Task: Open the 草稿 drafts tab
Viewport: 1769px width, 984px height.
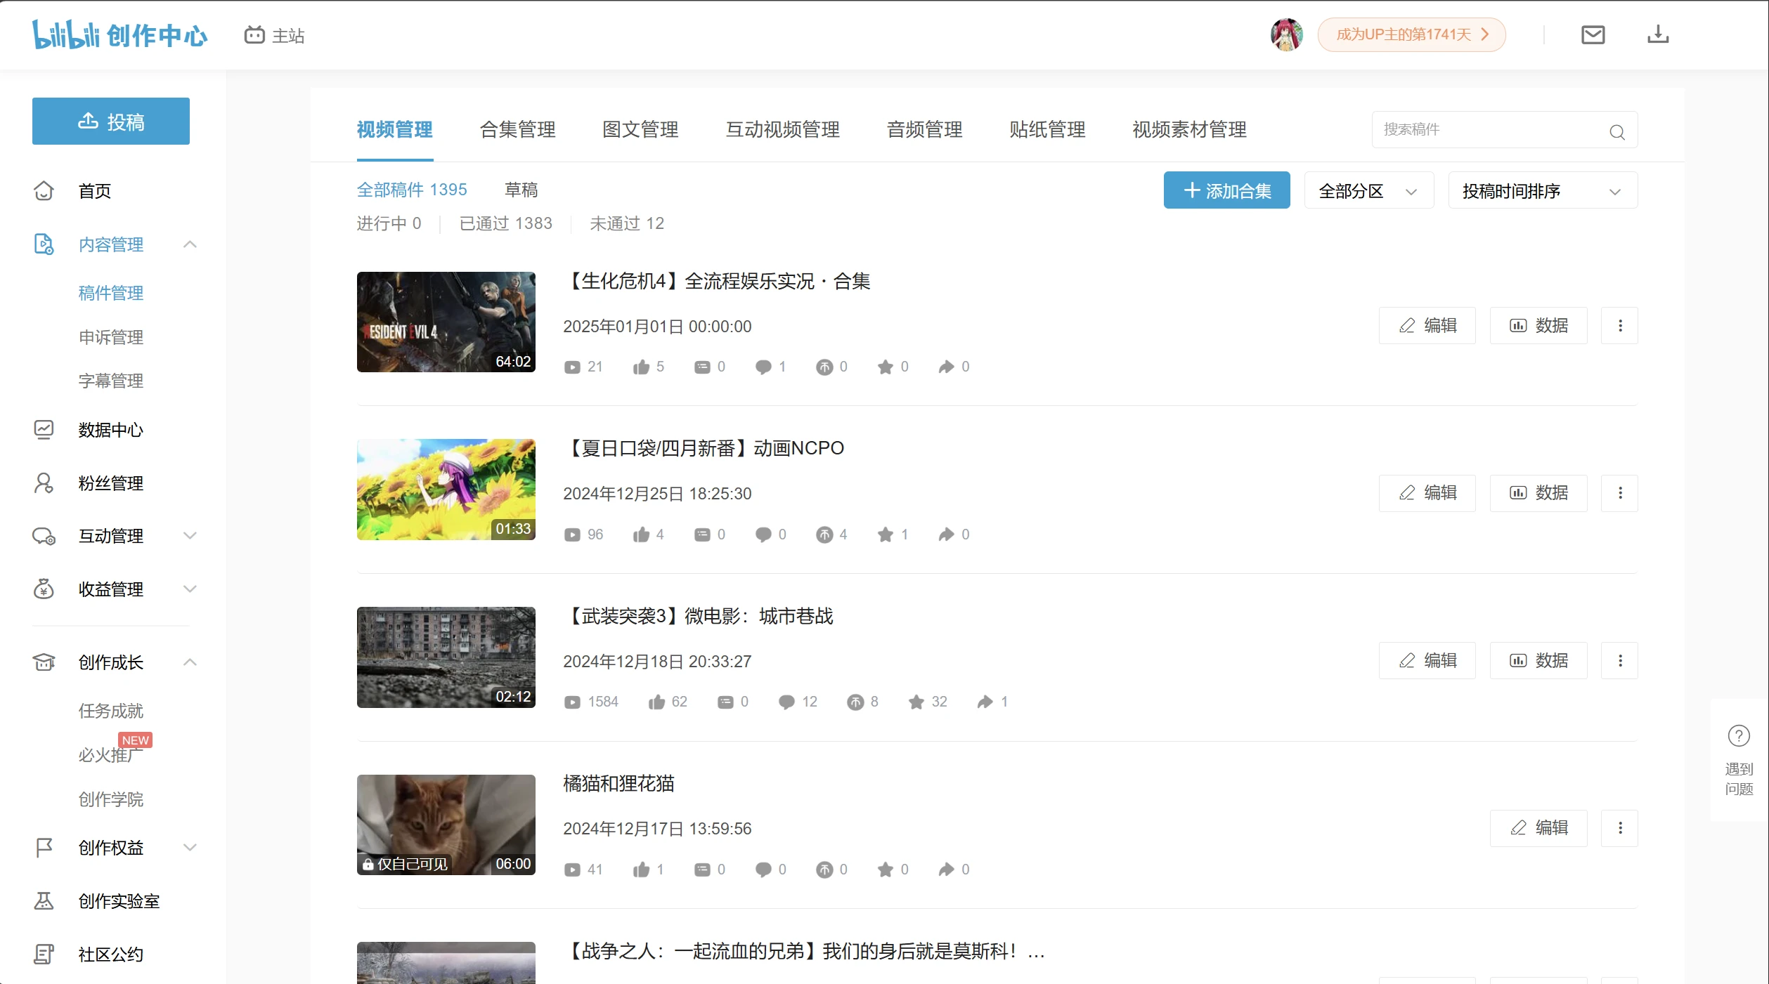Action: [521, 189]
